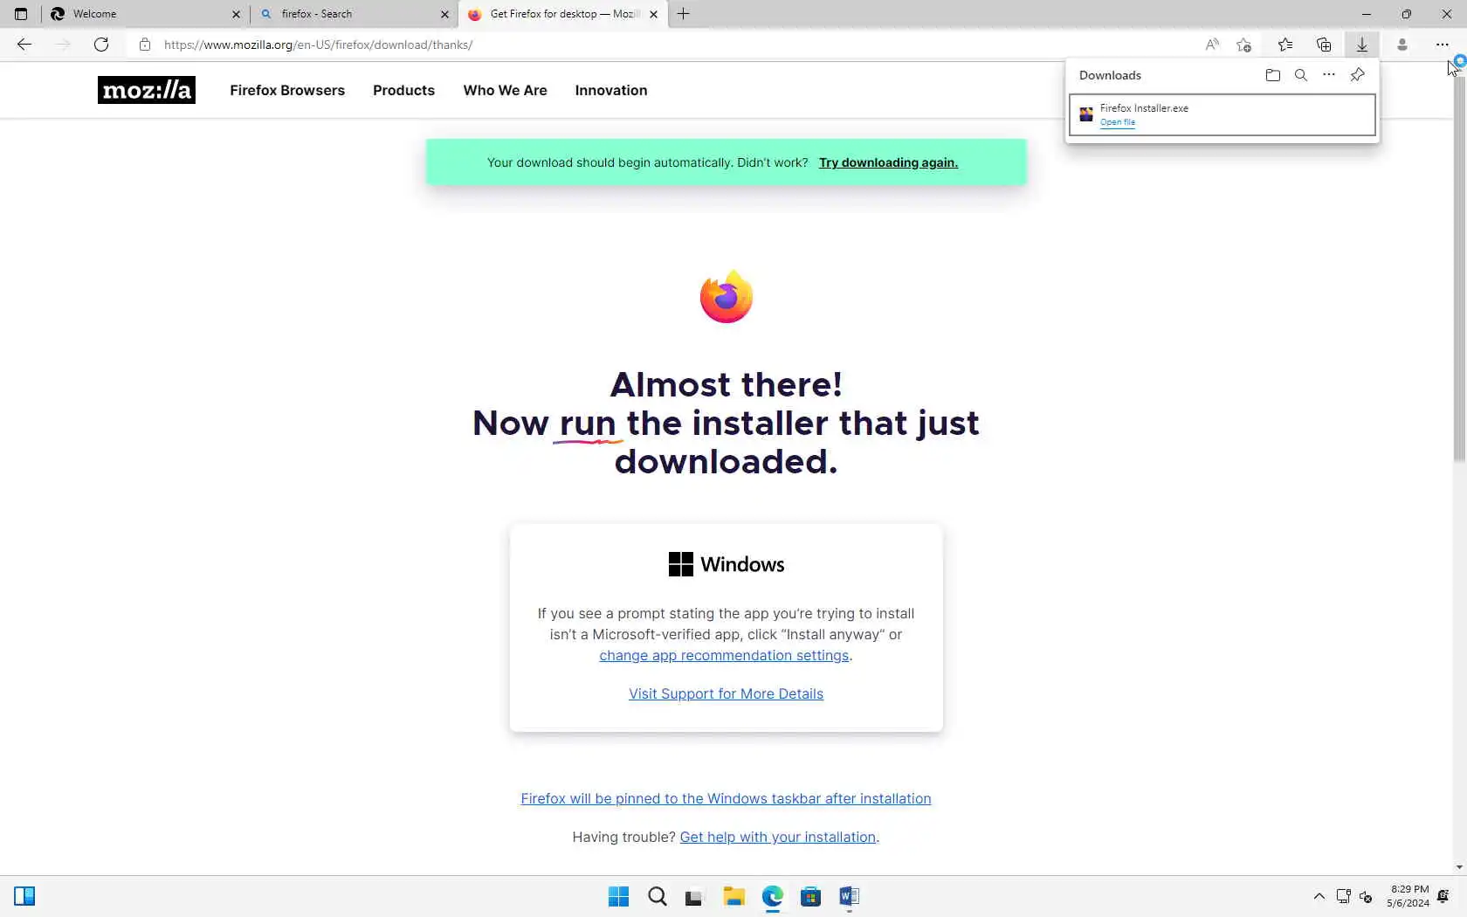Open more options in Downloads panel
Screen dimensions: 1467x917
coord(1329,75)
